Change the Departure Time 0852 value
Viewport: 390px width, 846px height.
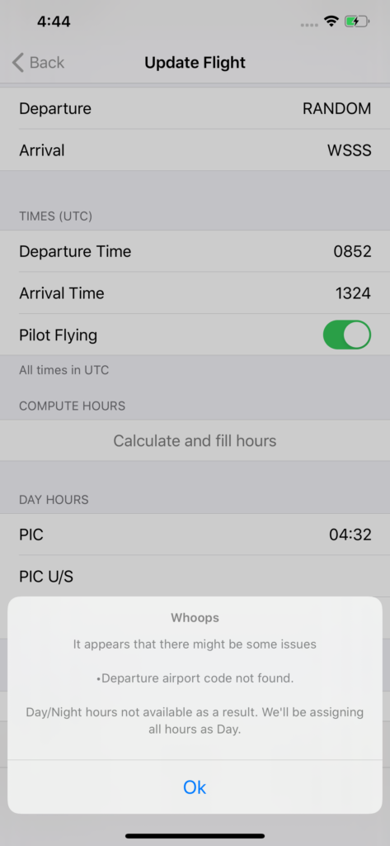tap(352, 251)
